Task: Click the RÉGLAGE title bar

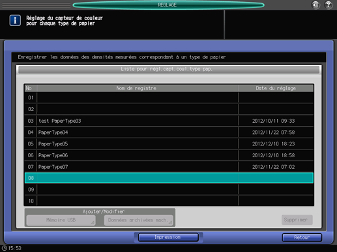Action: [x=168, y=5]
